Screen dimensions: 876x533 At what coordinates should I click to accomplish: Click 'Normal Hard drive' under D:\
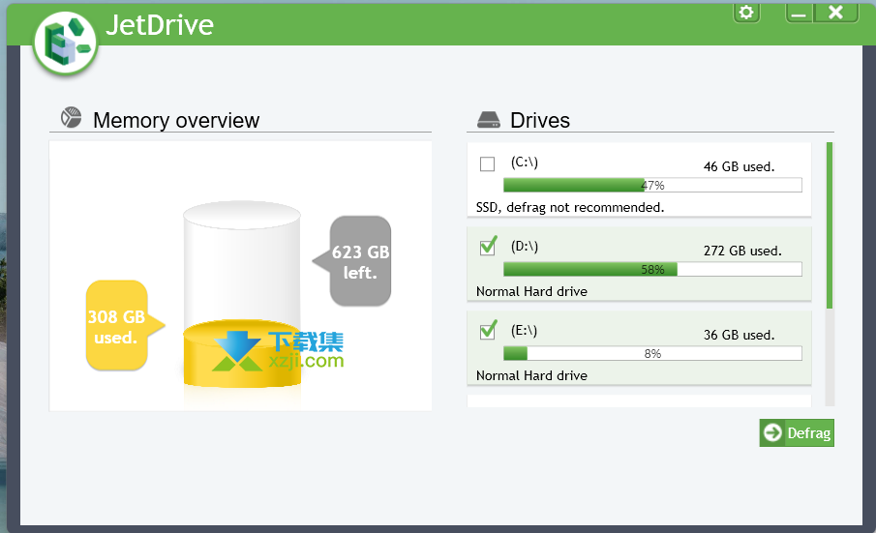click(531, 291)
